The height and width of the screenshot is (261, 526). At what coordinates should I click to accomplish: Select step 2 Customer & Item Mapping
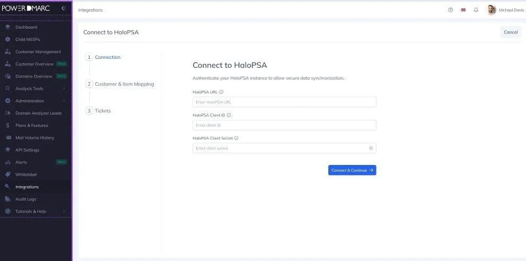120,84
